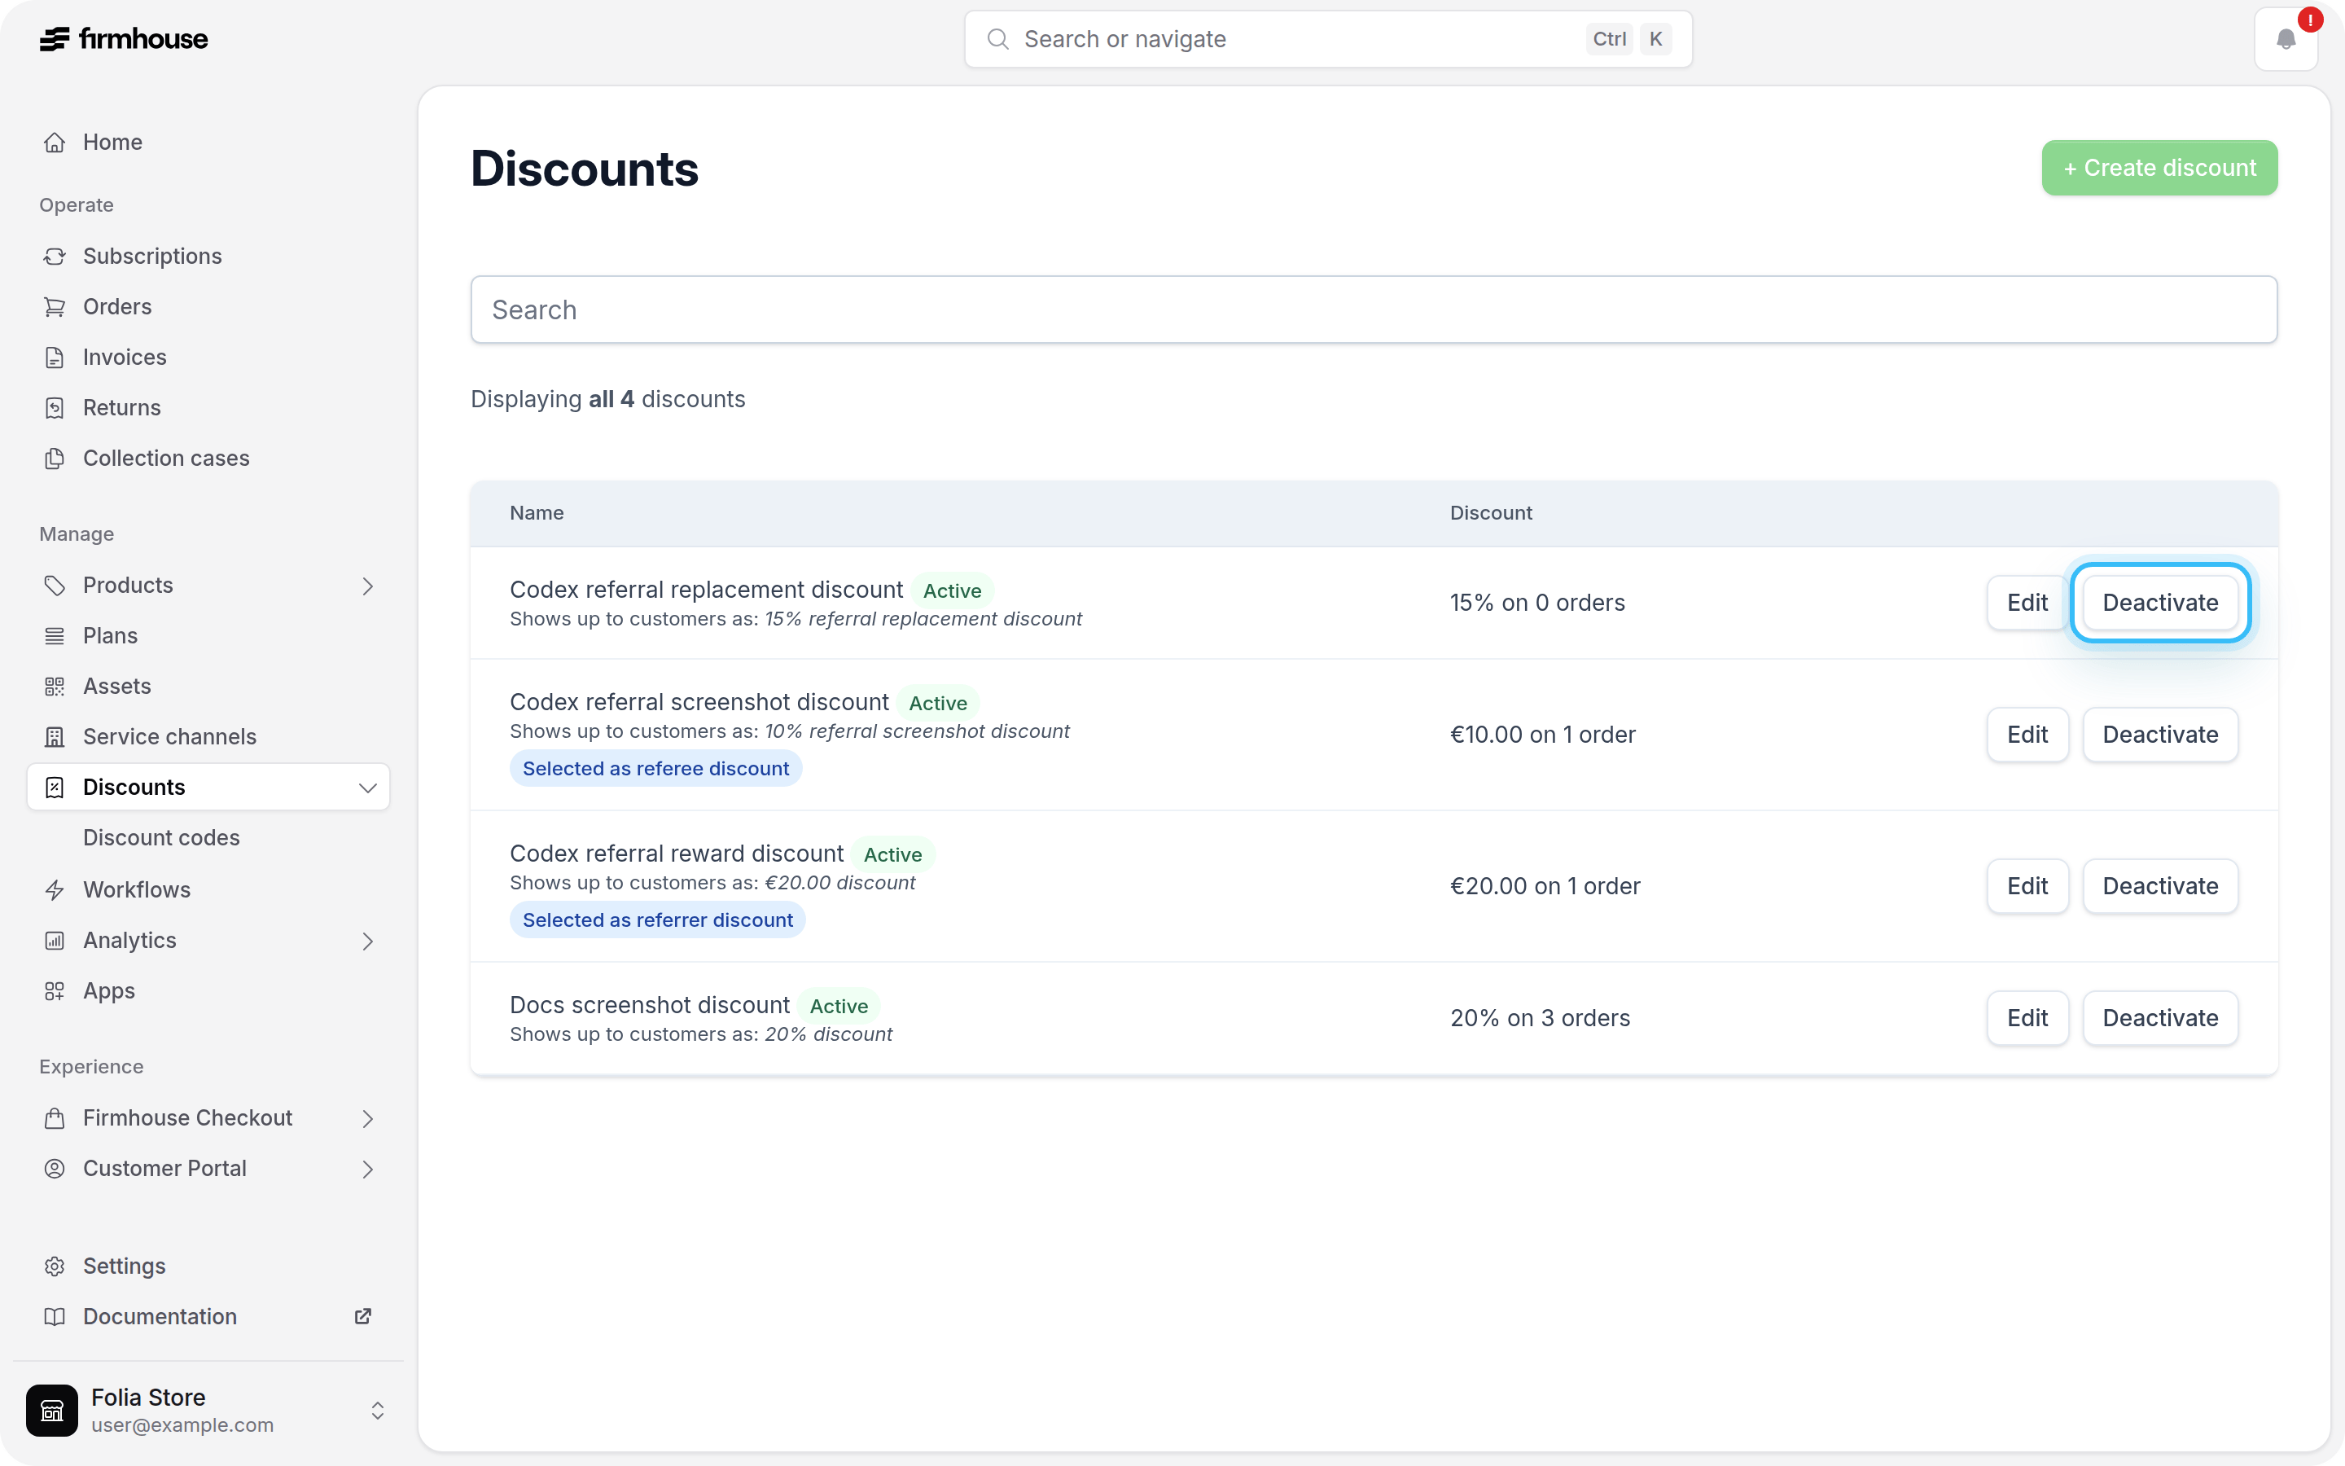This screenshot has width=2345, height=1466.
Task: Click the Plans list icon
Action: pyautogui.click(x=55, y=636)
